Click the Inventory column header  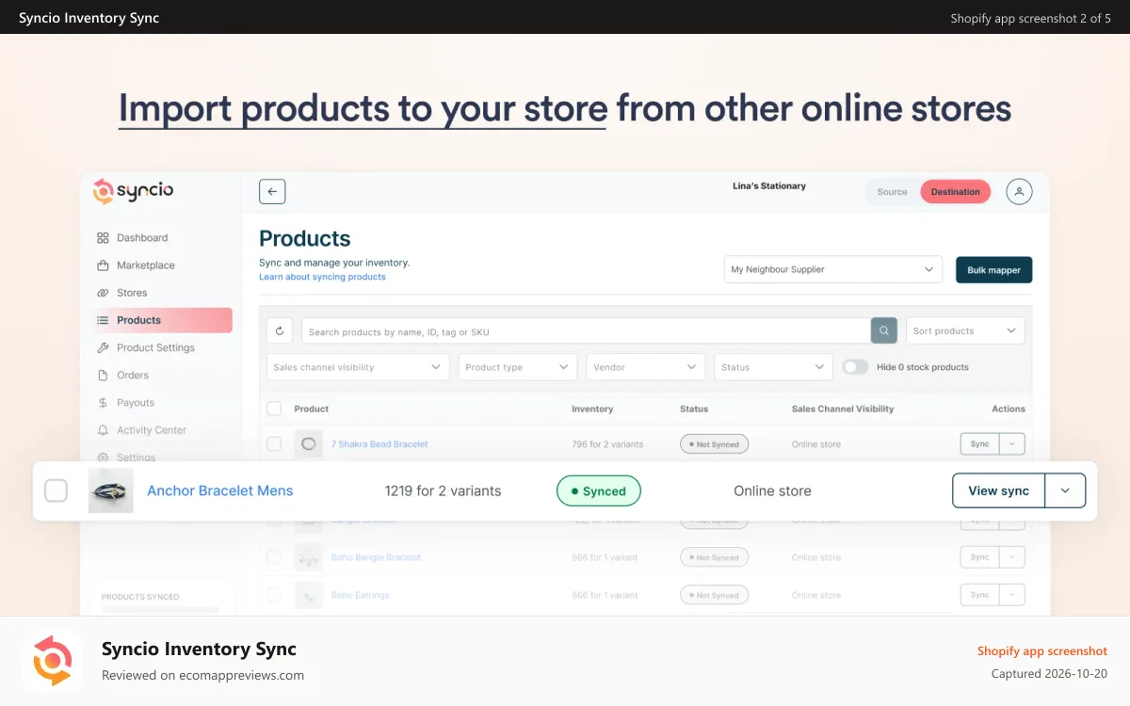pyautogui.click(x=592, y=409)
